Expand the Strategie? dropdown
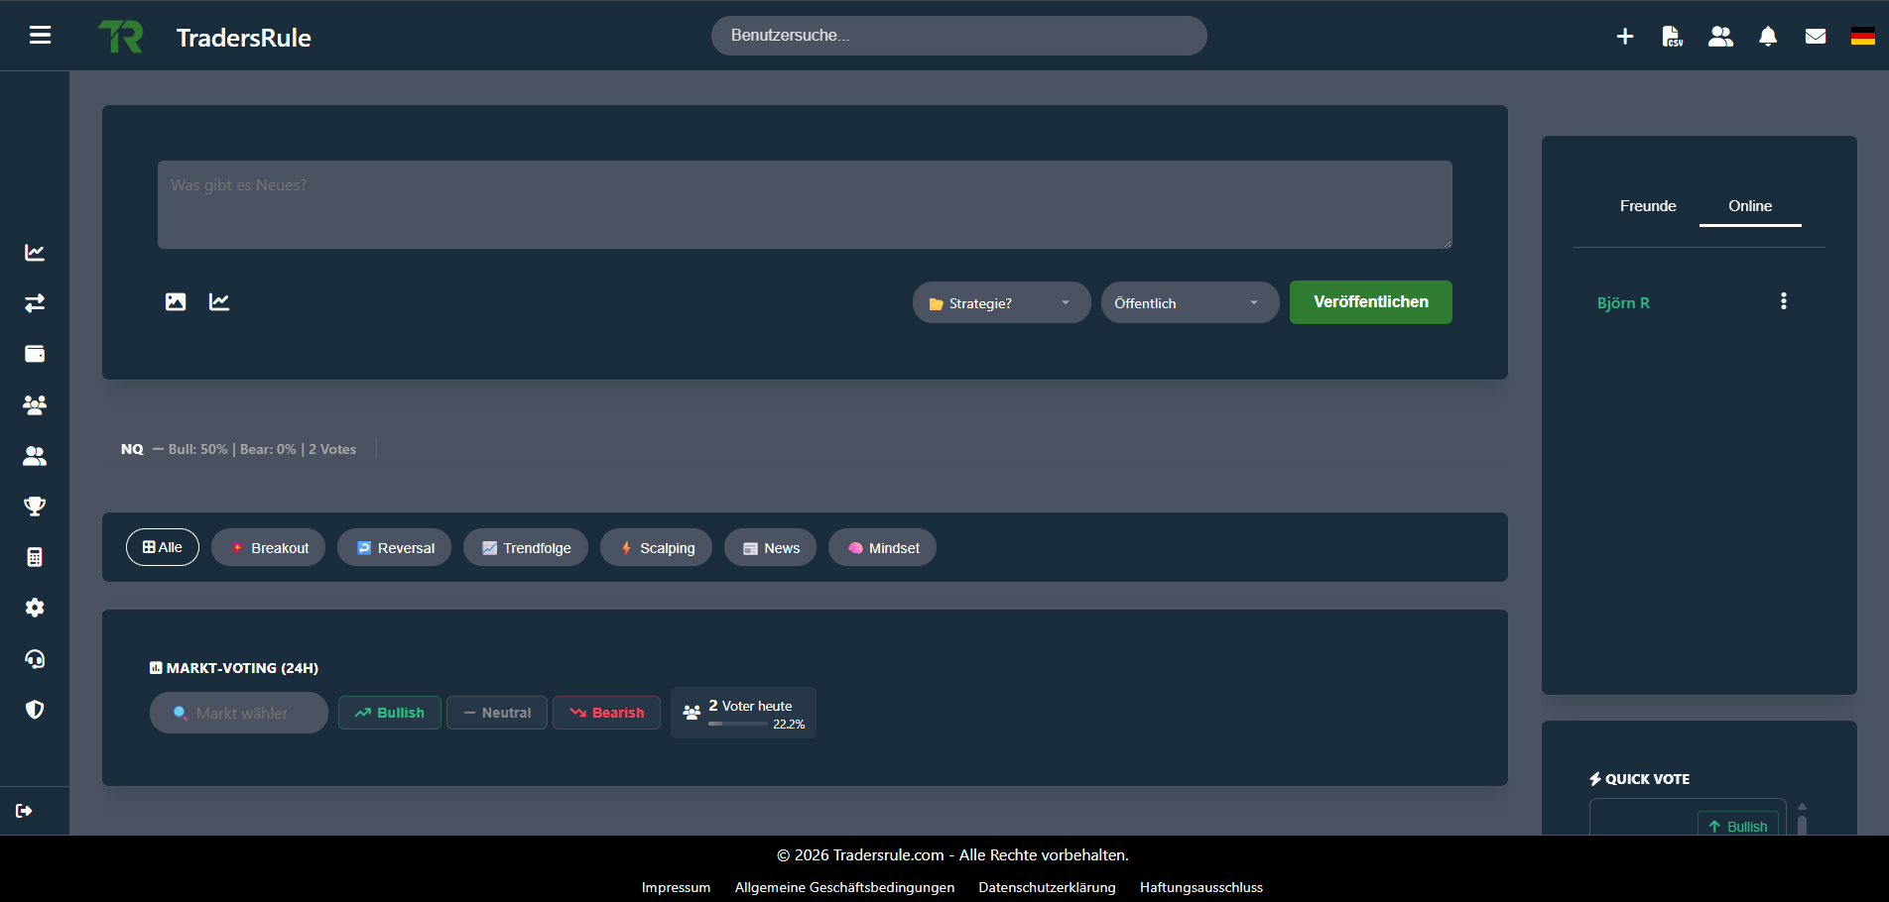 coord(1000,303)
